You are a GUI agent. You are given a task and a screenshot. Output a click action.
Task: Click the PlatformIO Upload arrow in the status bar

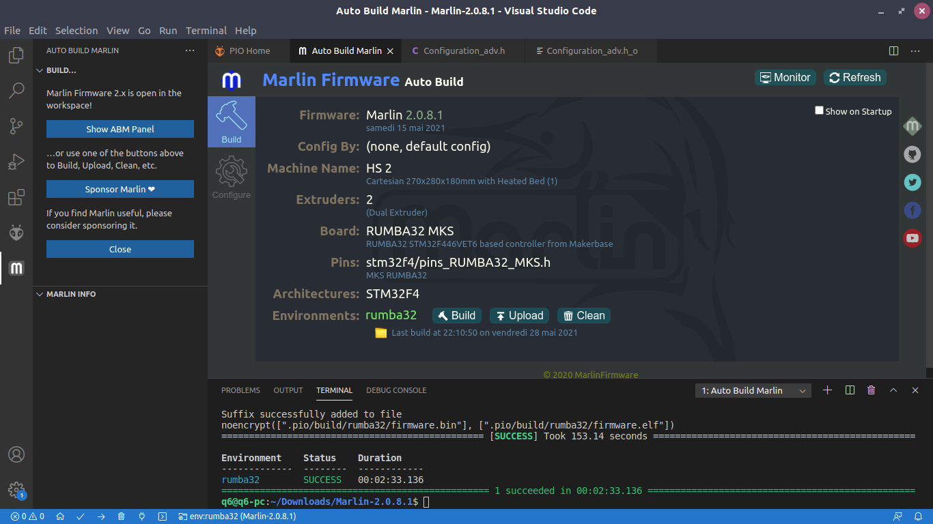(x=101, y=516)
